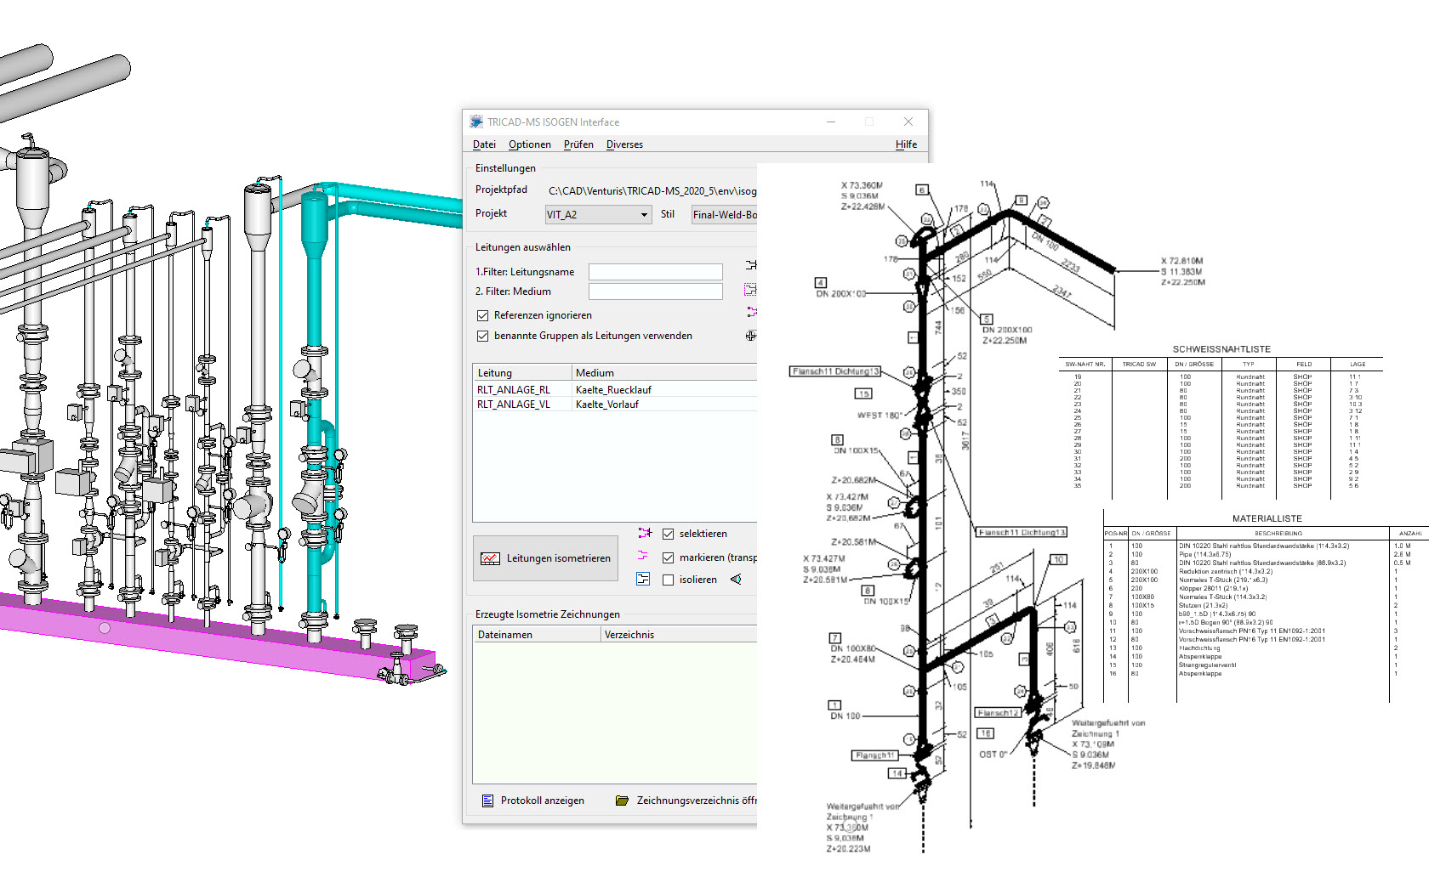Click the pipe-selection icon beside the Leitungsname filter
The image size is (1429, 894).
click(x=751, y=265)
